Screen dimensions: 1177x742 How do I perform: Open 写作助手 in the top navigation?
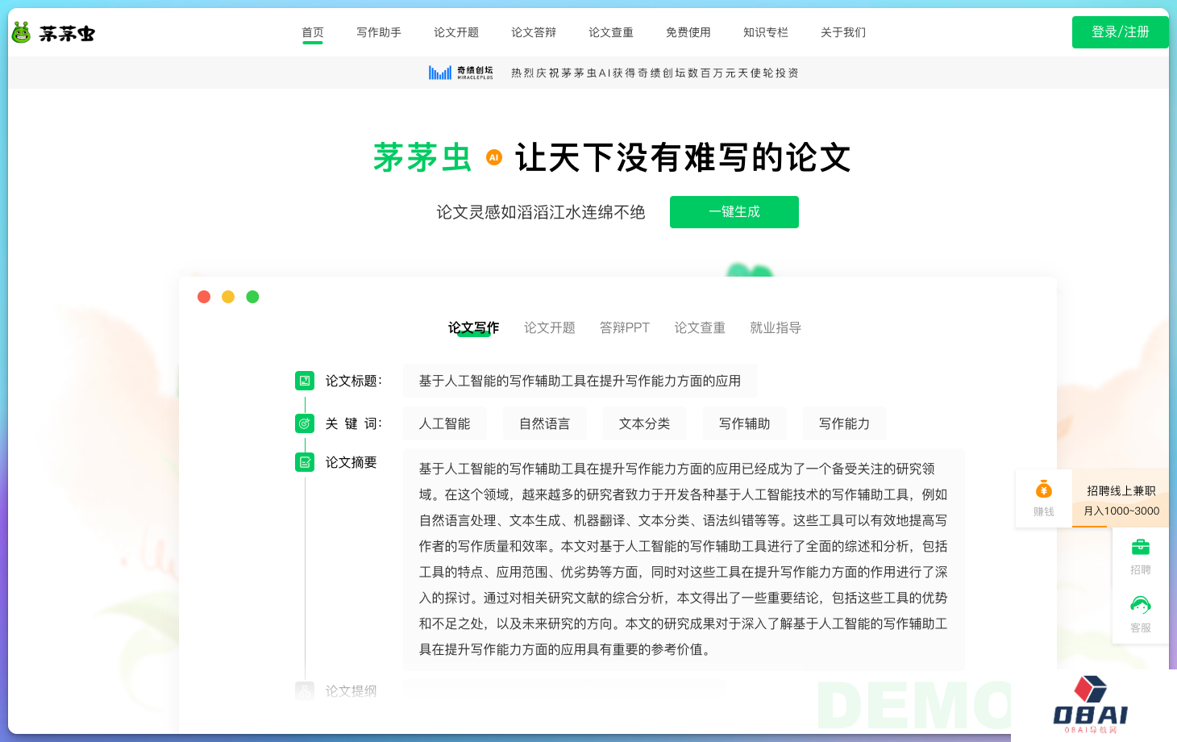coord(379,32)
